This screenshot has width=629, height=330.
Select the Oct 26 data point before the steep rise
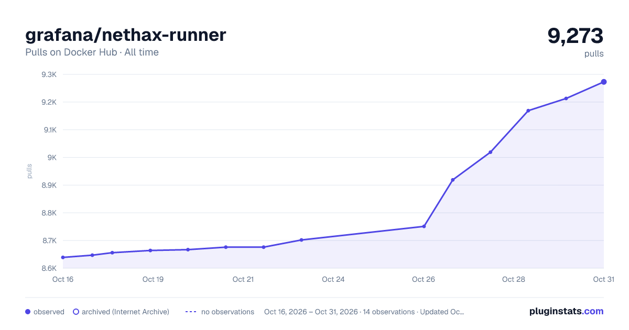424,226
